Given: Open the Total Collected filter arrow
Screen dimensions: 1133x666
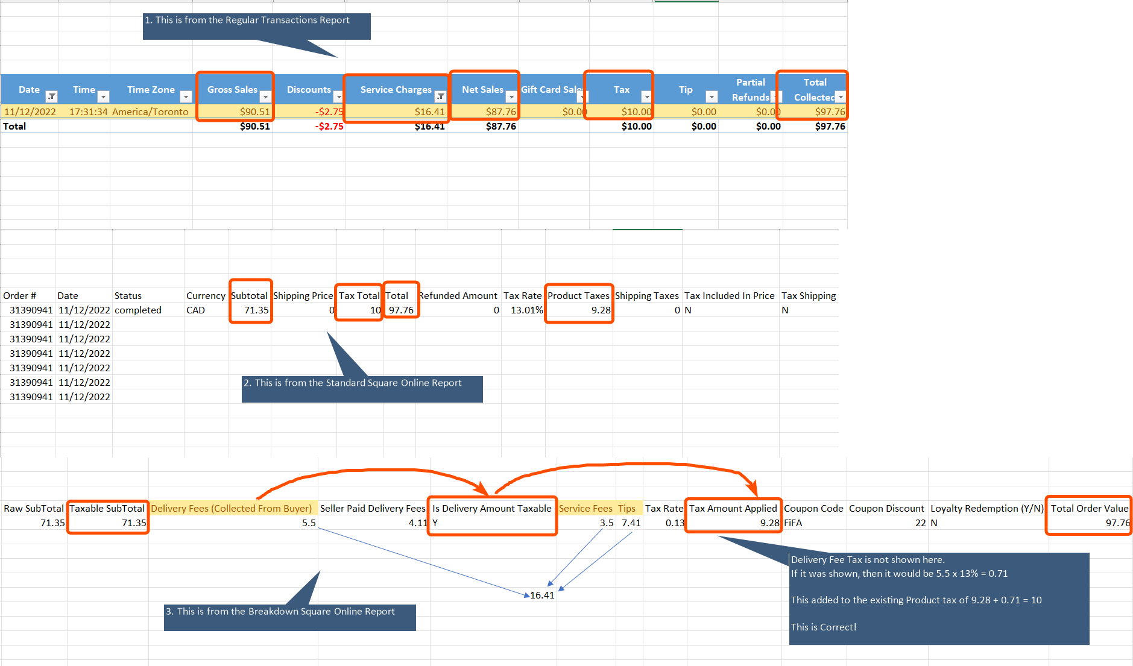Looking at the screenshot, I should [x=841, y=96].
